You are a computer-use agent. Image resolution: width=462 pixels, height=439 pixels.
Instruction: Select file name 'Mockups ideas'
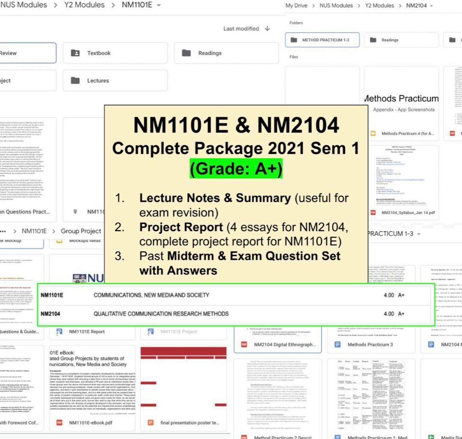(x=85, y=241)
